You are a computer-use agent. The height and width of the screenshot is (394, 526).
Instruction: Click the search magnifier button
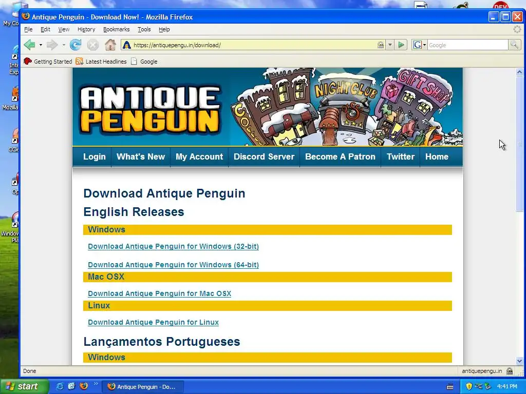[x=514, y=45]
